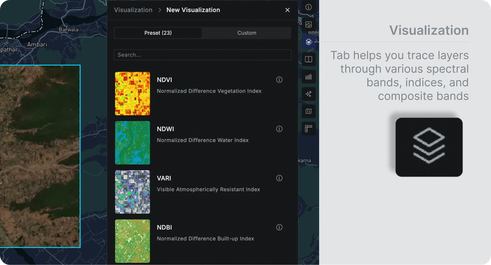Switch to the Custom tab

pos(247,33)
